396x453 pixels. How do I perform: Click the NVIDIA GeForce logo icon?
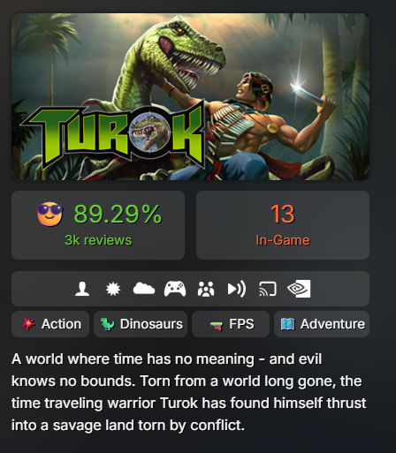click(x=299, y=289)
